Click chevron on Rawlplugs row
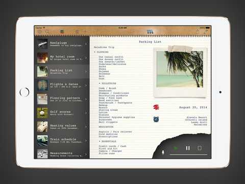This screenshot has height=184, width=245. 86,44
